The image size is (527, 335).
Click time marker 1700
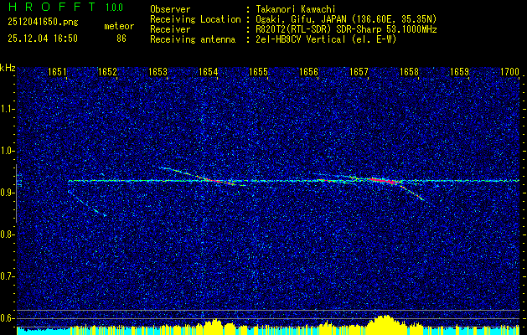[509, 71]
